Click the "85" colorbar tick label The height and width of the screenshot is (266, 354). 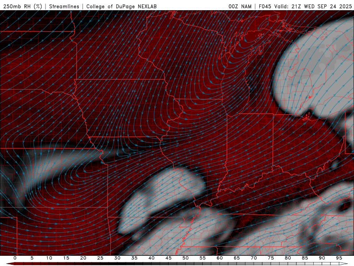click(305, 258)
